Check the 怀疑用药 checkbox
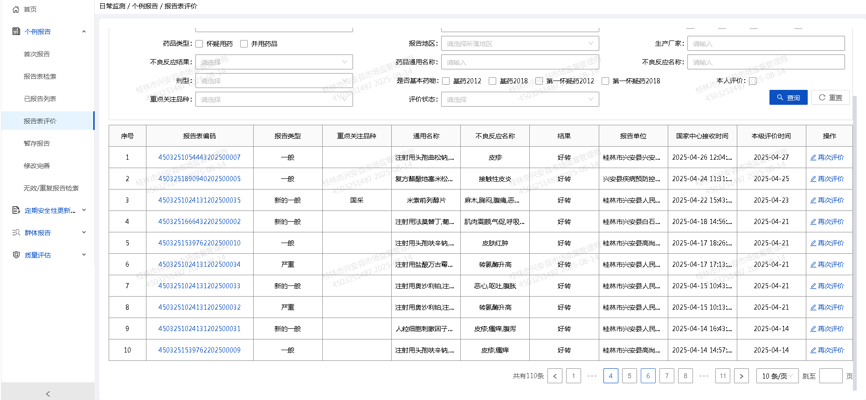Viewport: 866px width, 400px height. [199, 44]
